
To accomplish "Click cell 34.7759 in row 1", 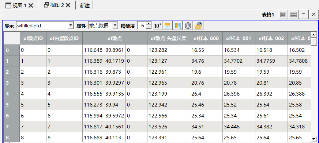I will coord(271,61).
